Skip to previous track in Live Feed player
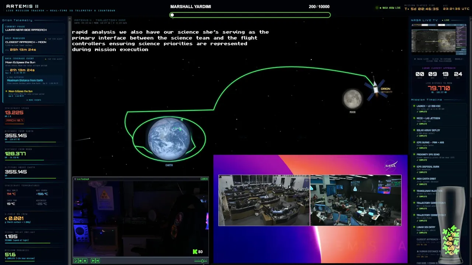This screenshot has height=265, width=472. pyautogui.click(x=93, y=261)
